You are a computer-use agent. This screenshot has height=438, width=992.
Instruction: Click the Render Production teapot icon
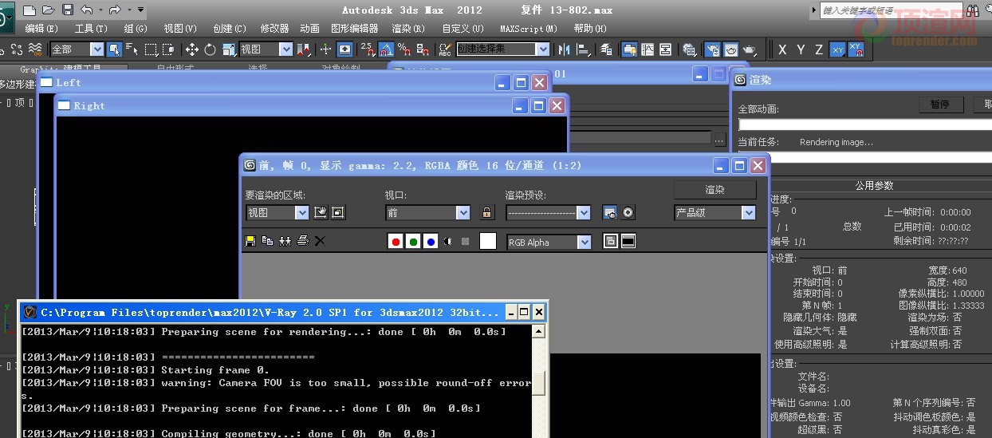click(x=750, y=49)
